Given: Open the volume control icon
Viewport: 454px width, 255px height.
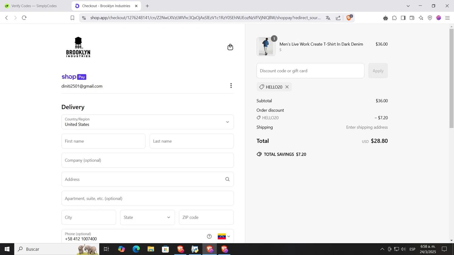Looking at the screenshot, I should tap(403, 249).
